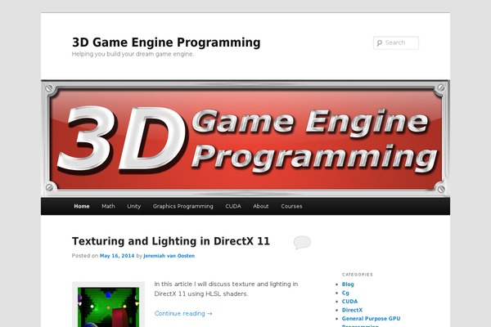Open the Math menu item
The height and width of the screenshot is (327, 491).
point(108,206)
